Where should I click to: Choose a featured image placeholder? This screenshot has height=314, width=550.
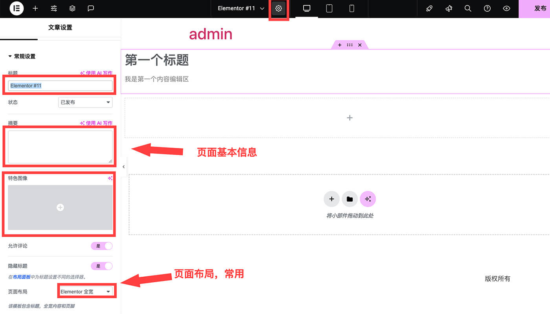(x=60, y=207)
